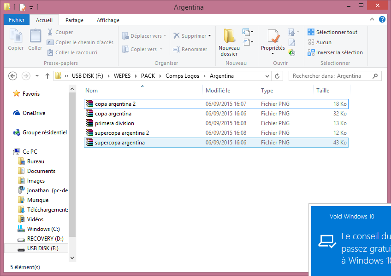The height and width of the screenshot is (276, 391).
Task: Click navigation pane scrollbar down arrow
Action: [x=72, y=258]
